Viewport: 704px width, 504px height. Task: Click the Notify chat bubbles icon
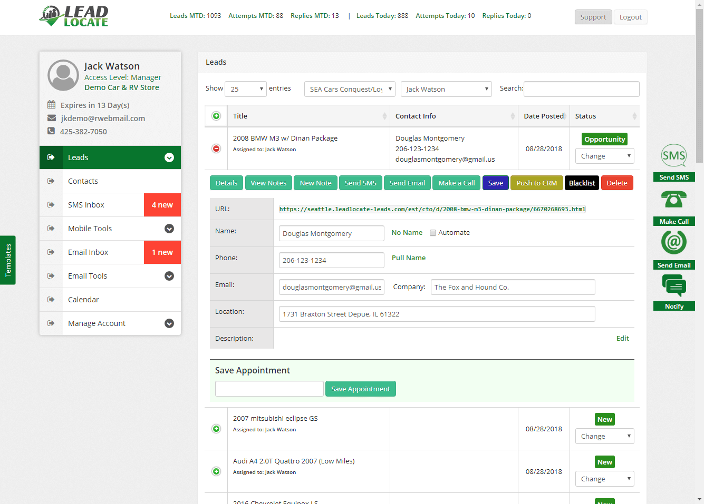673,286
